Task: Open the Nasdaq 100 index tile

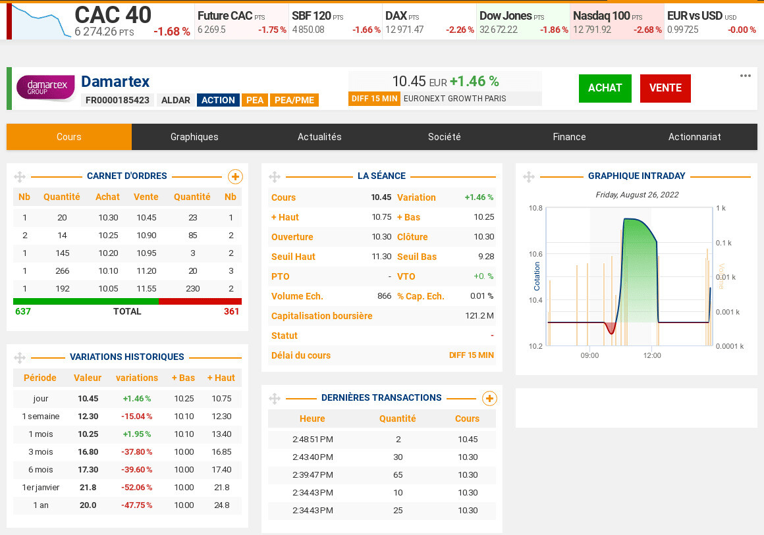Action: 617,22
